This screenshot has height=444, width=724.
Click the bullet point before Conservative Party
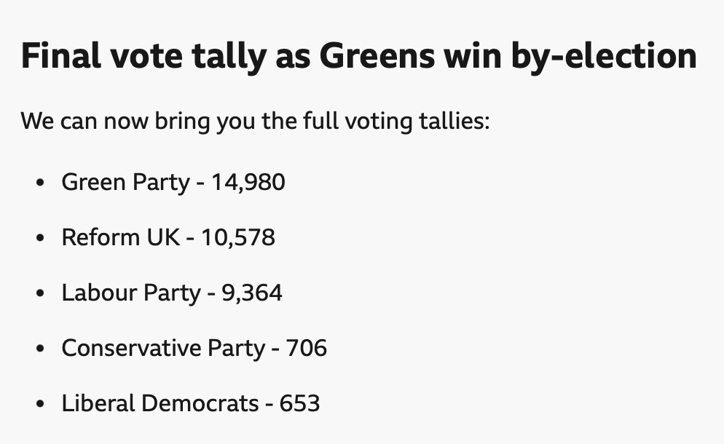41,349
